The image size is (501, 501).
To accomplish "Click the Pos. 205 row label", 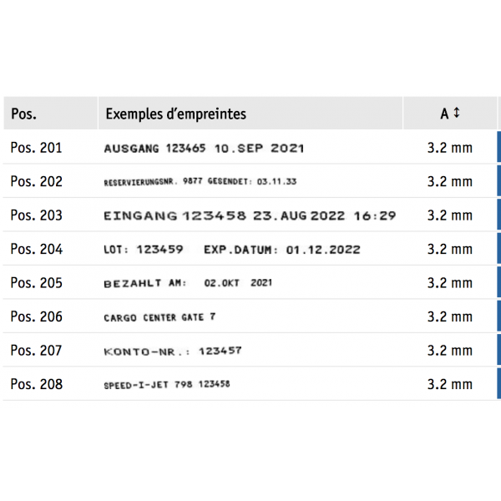I will click(x=36, y=283).
